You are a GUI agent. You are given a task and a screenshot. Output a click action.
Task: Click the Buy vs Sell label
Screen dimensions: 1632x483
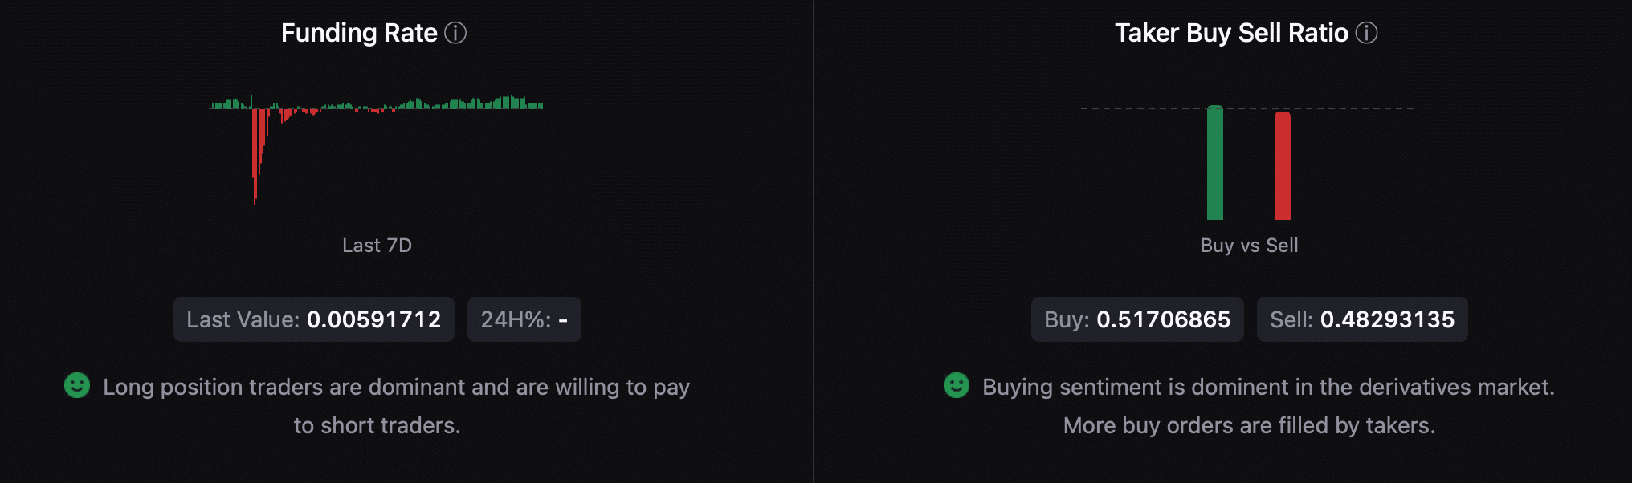pos(1249,246)
